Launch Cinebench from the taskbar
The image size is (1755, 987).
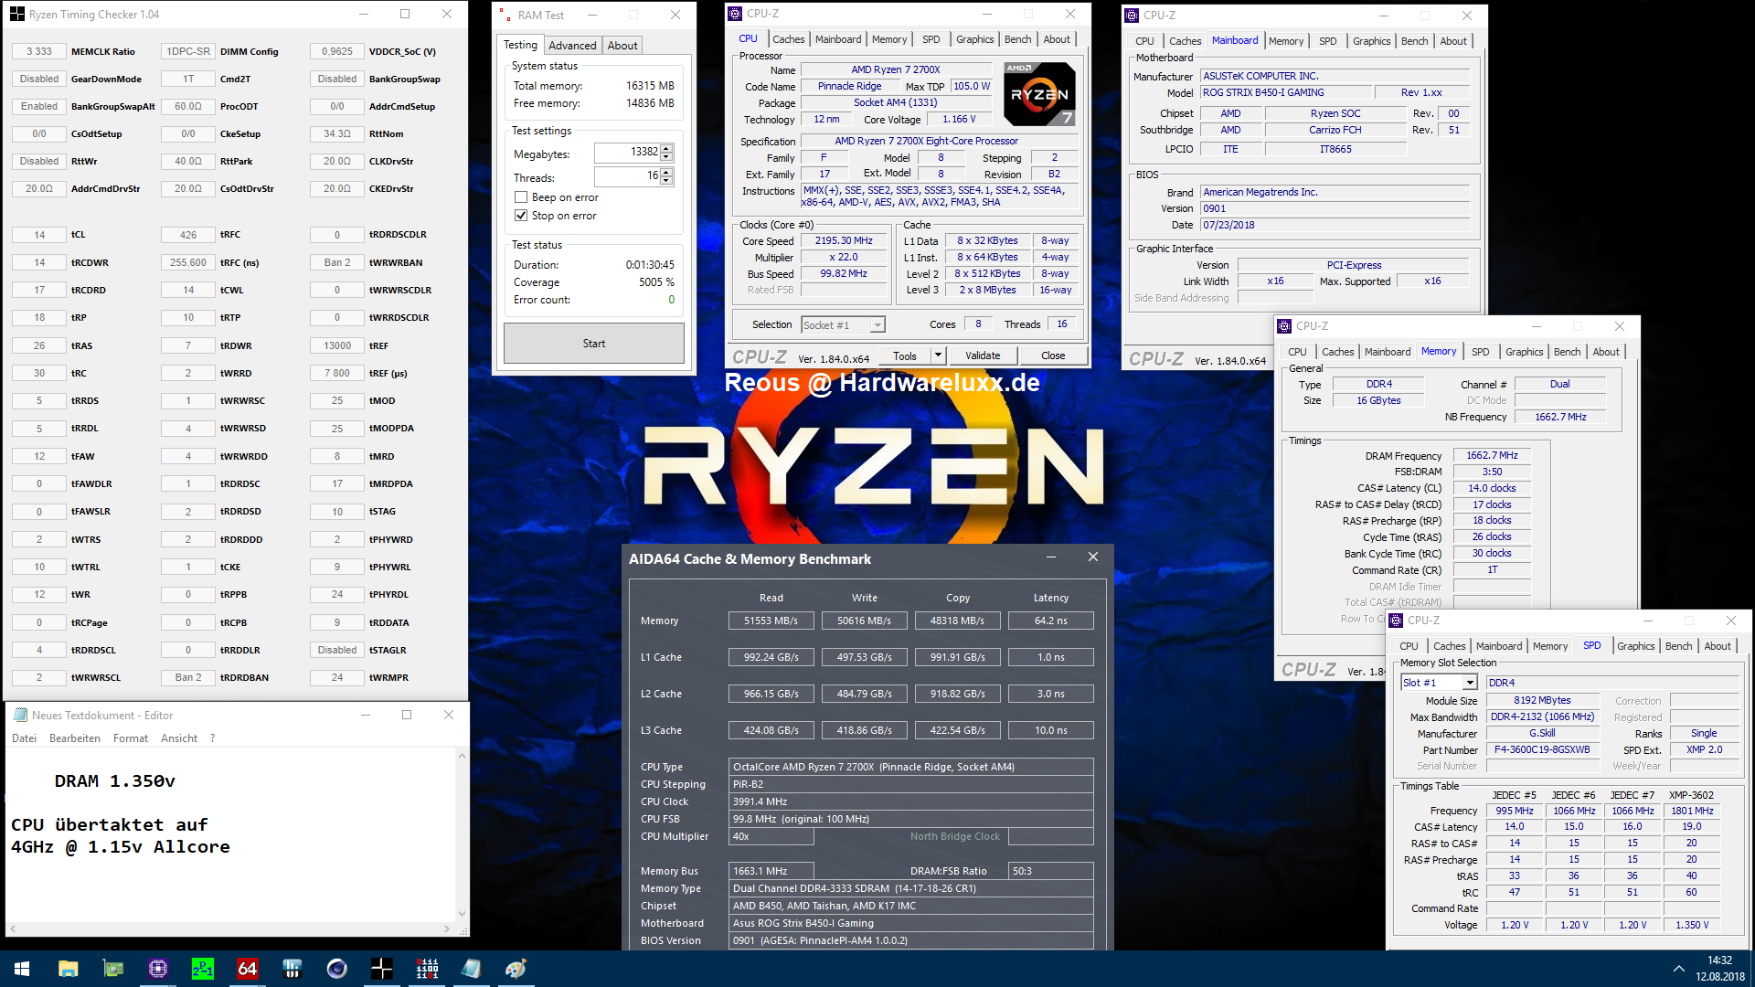coord(336,969)
